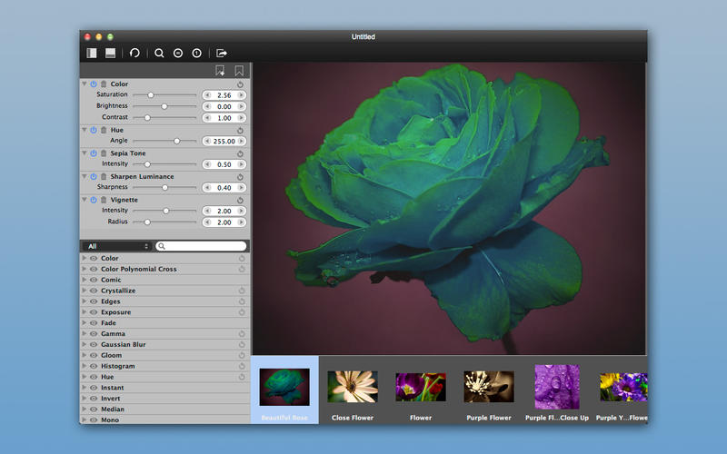The width and height of the screenshot is (727, 454).
Task: Turn off the Sharpen Luminance filter
Action: tap(94, 176)
